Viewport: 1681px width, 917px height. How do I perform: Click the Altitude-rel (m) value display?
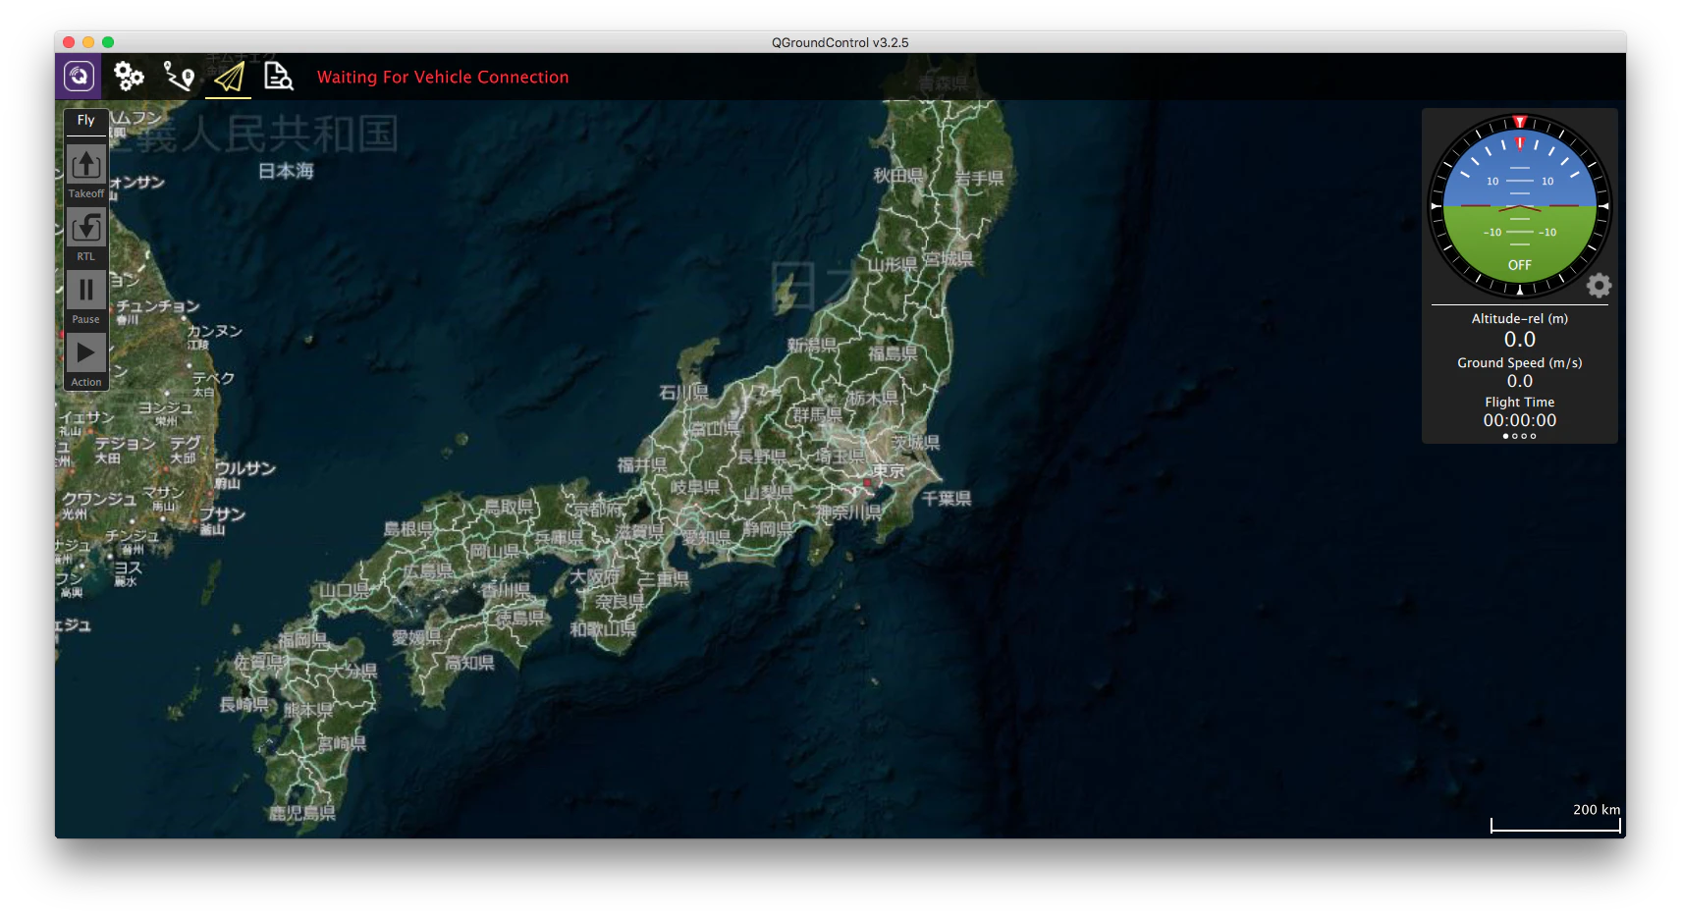click(x=1520, y=340)
